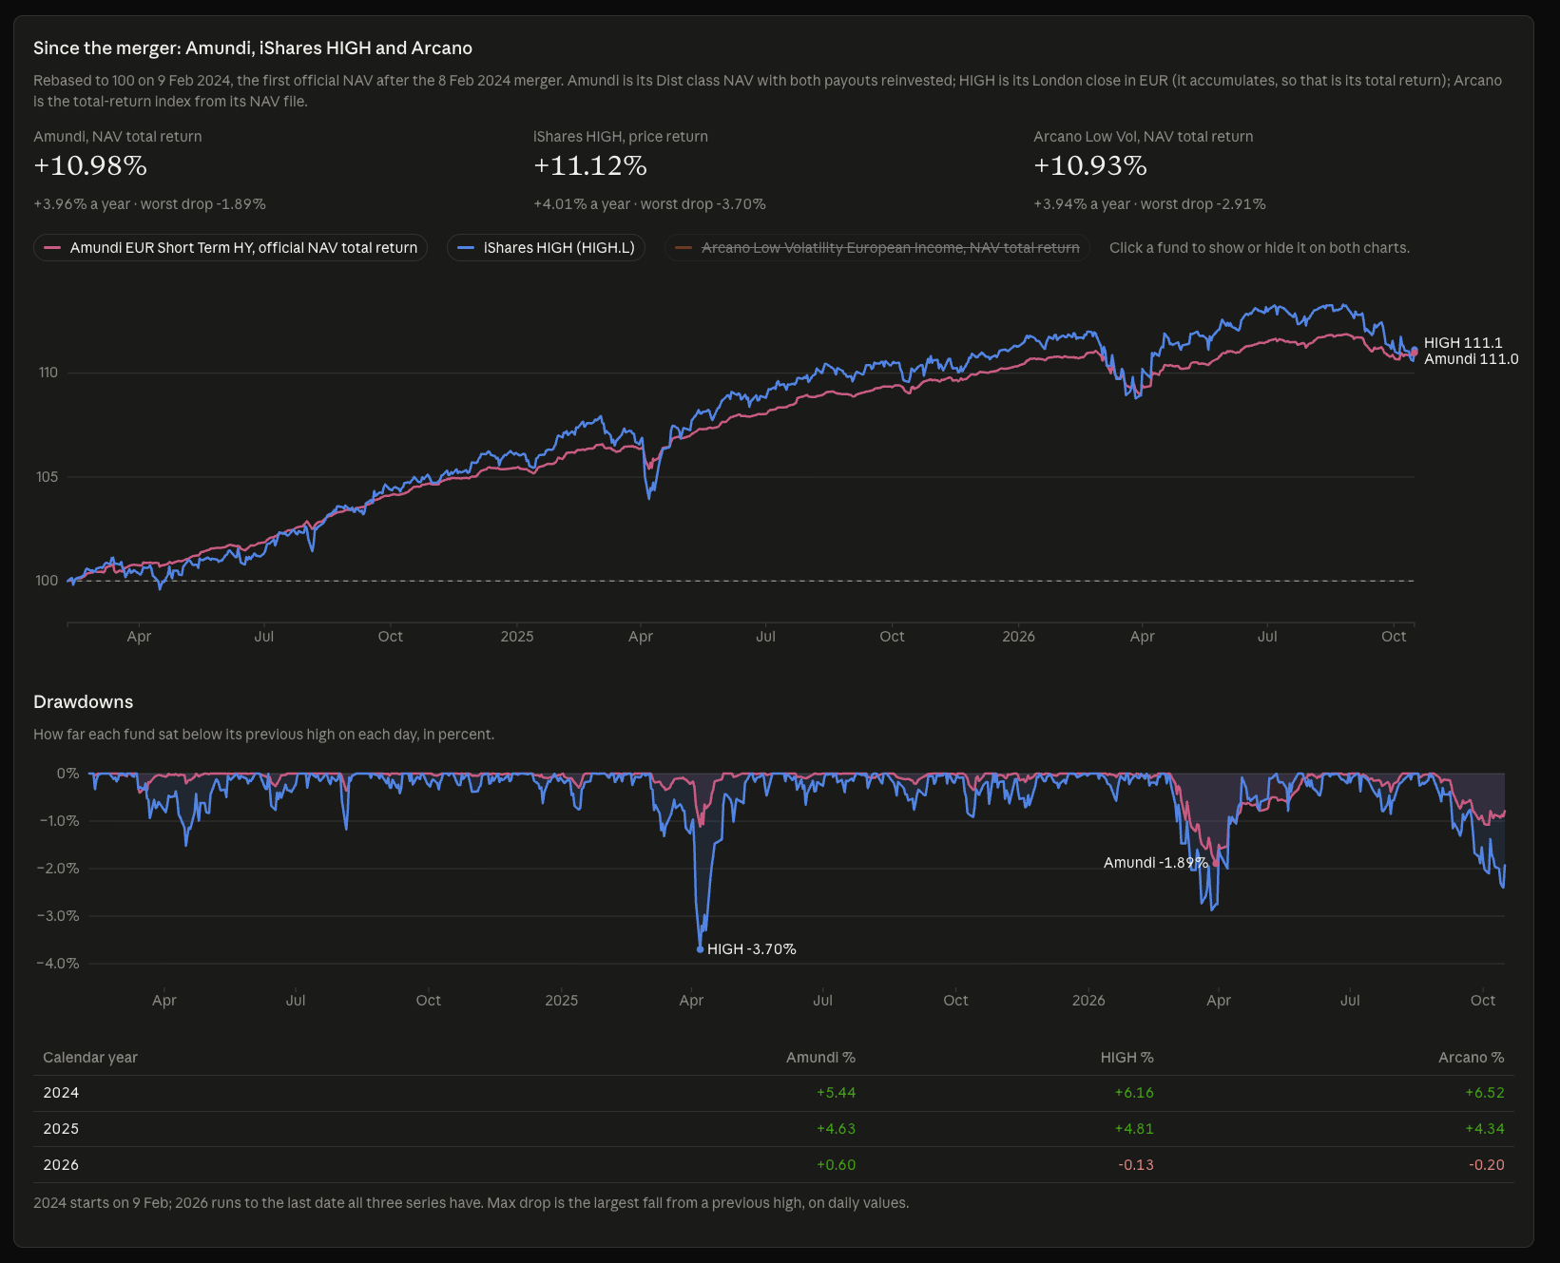Select the Amundi -1.89% drawdown label
Viewport: 1560px width, 1263px height.
[x=1155, y=863]
